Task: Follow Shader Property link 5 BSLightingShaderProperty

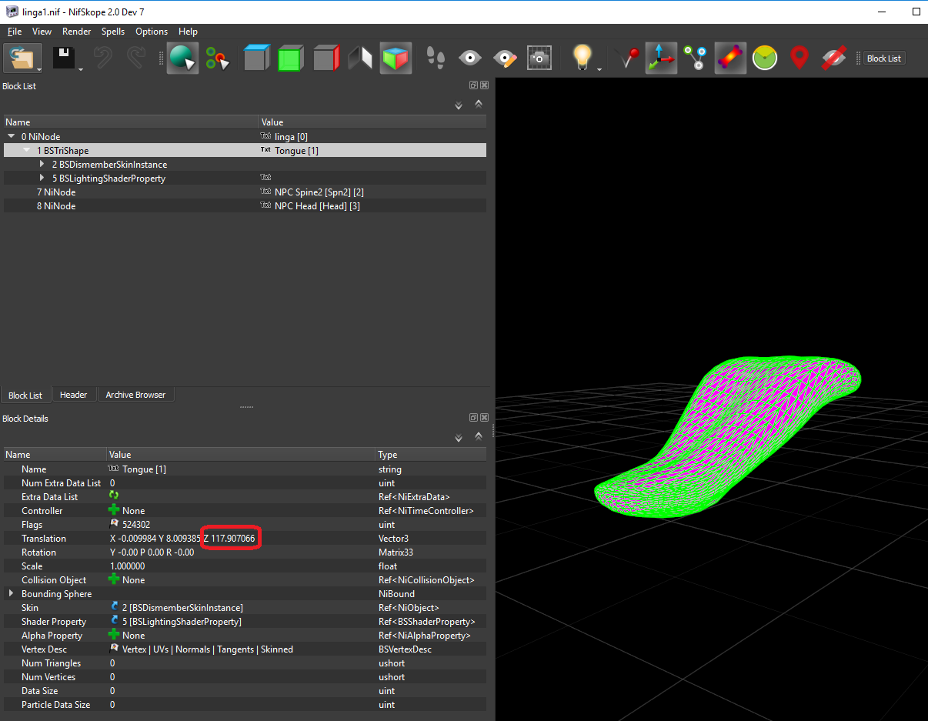Action: tap(182, 621)
